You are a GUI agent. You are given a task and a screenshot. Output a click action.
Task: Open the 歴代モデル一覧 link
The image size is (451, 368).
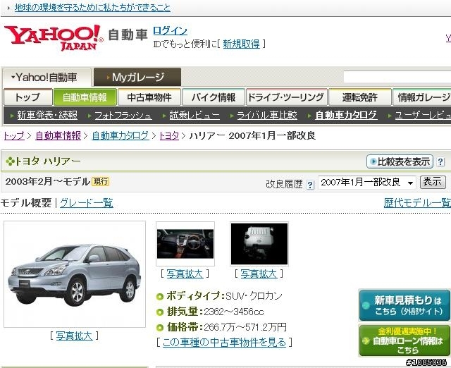417,203
